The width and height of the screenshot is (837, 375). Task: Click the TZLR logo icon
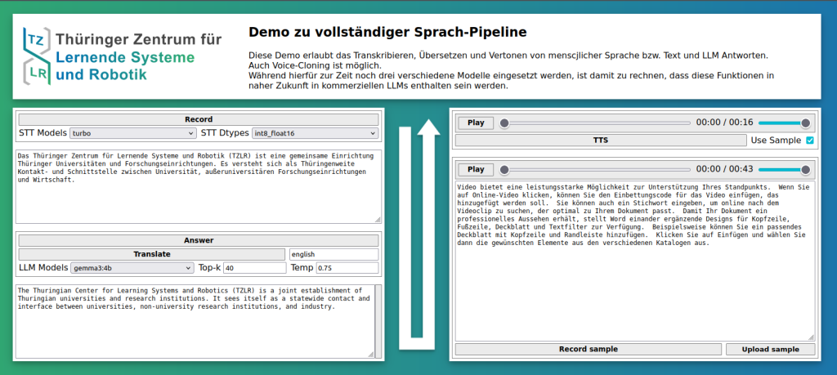click(x=37, y=56)
